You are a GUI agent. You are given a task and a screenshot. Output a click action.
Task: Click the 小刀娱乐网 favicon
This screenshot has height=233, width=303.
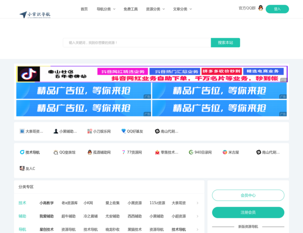click(90, 131)
